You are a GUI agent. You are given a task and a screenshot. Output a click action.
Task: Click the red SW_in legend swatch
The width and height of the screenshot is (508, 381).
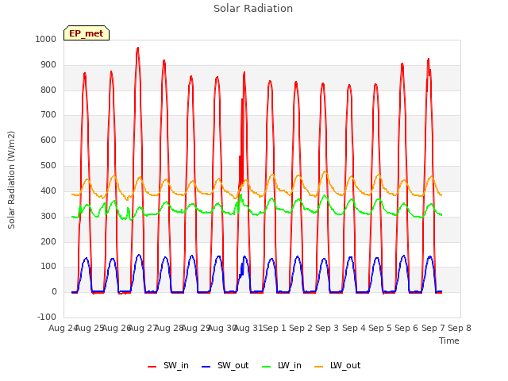[x=152, y=367]
